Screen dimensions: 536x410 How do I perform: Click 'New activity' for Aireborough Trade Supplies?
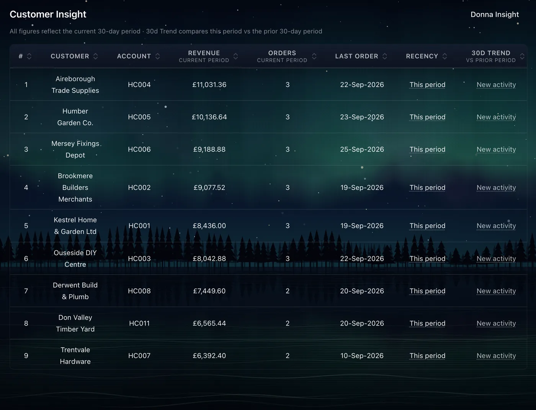pos(496,85)
